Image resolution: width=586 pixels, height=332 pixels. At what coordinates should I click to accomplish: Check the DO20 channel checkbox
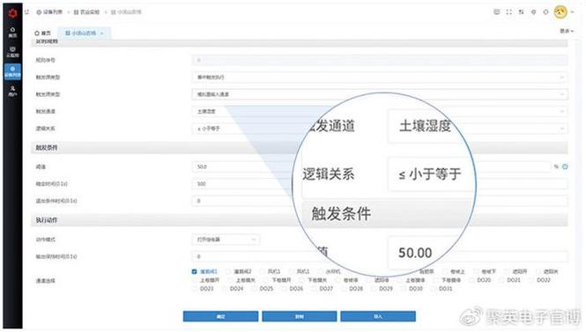pyautogui.click(x=471, y=280)
